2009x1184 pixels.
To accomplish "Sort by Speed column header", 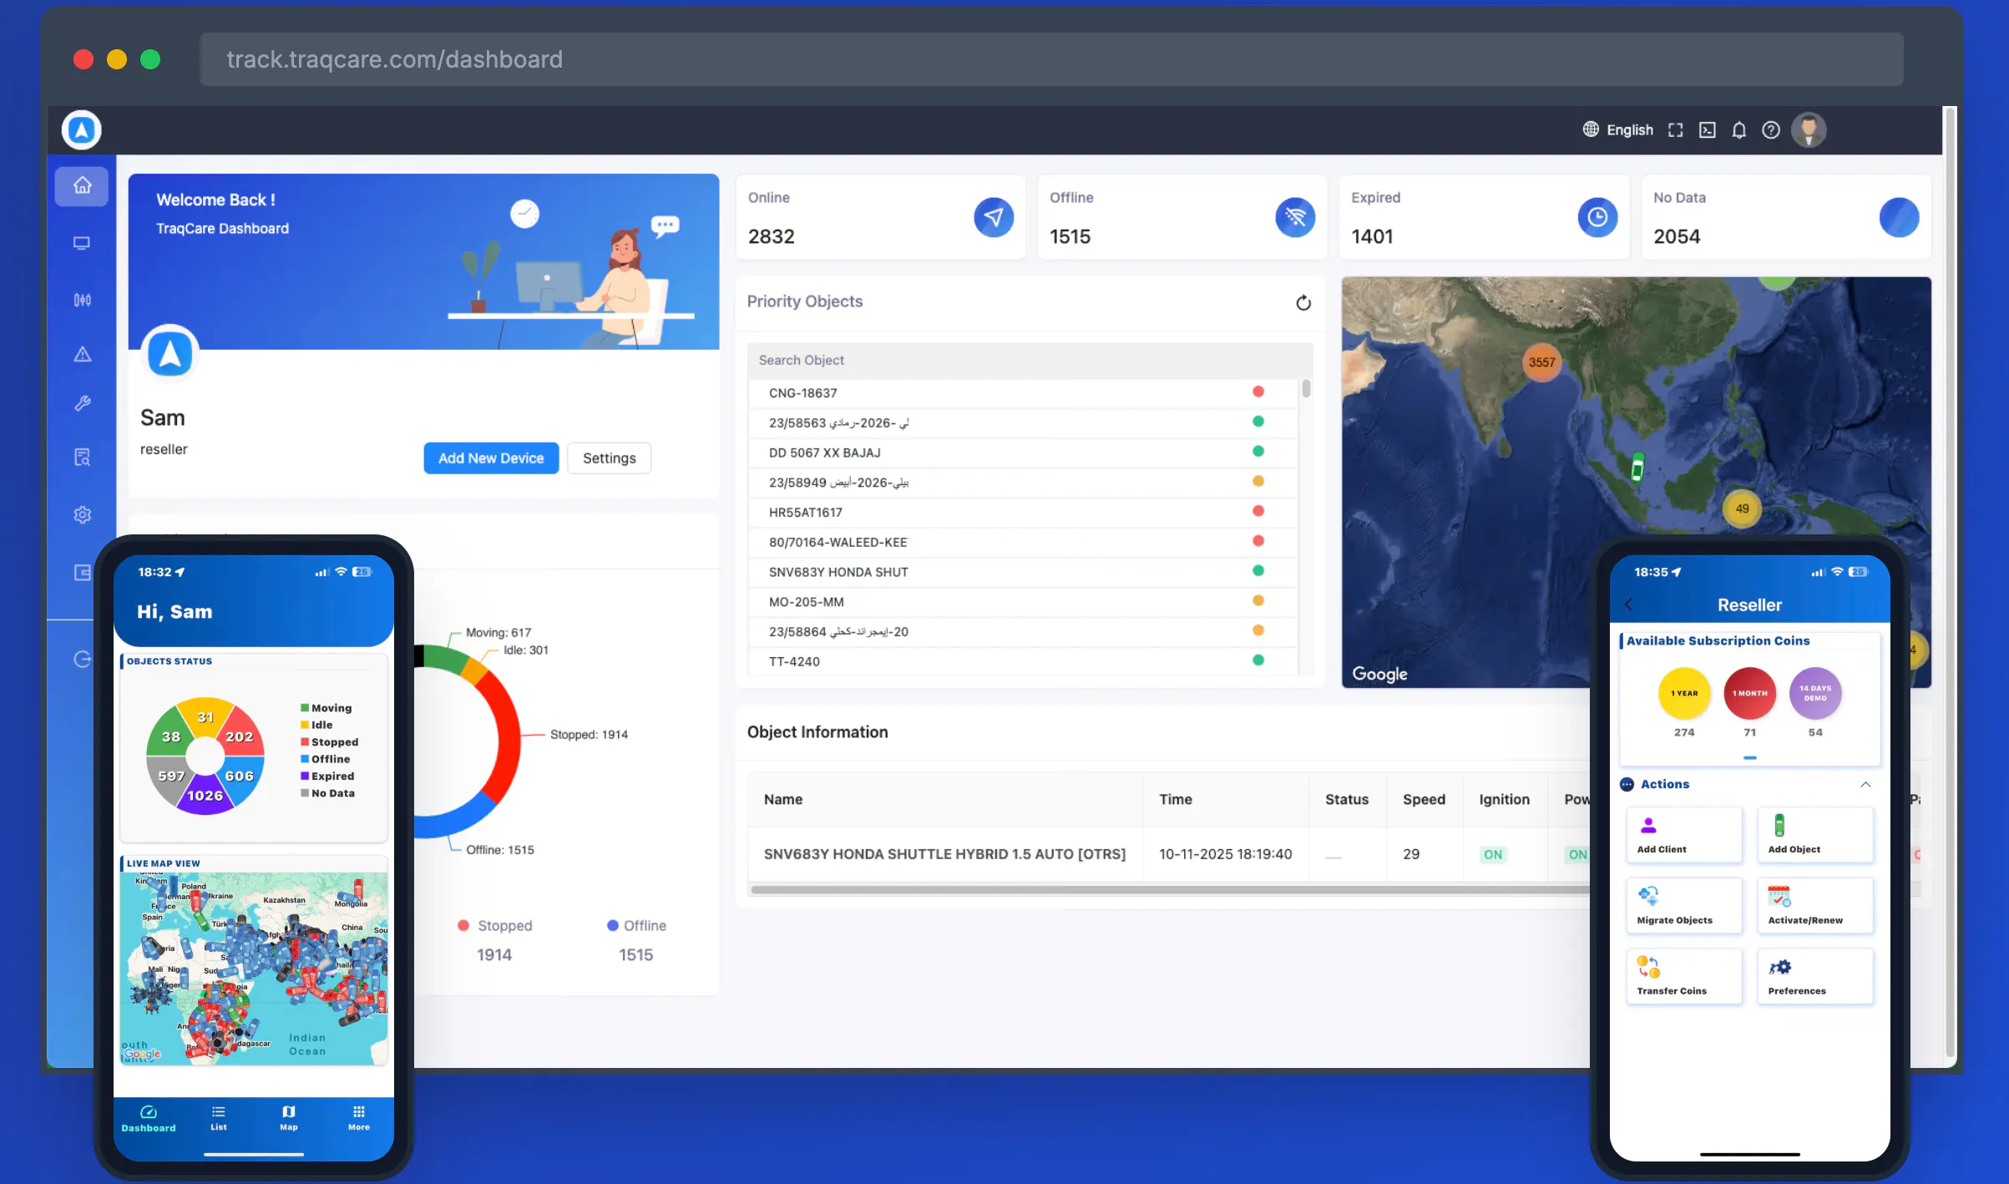I will point(1424,799).
